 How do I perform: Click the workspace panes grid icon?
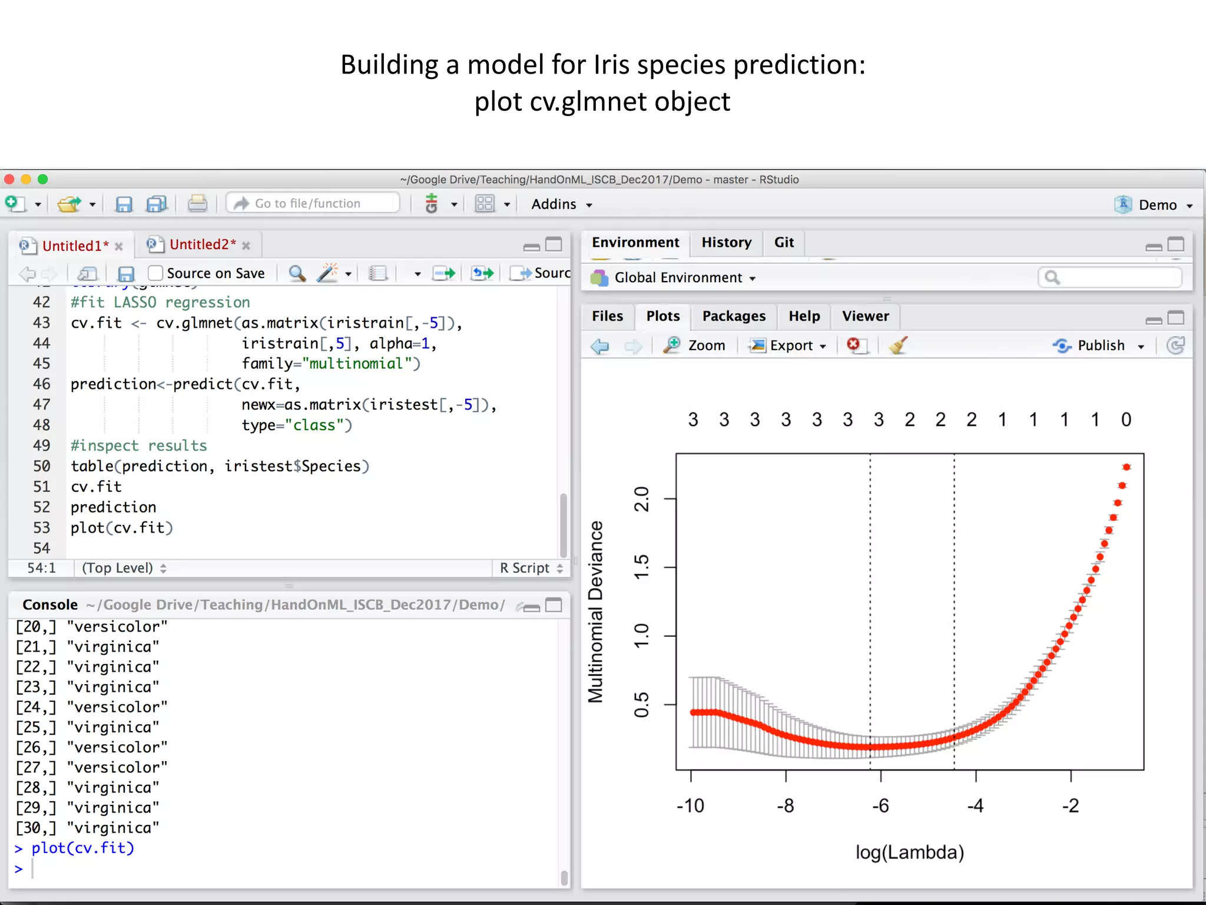click(485, 204)
